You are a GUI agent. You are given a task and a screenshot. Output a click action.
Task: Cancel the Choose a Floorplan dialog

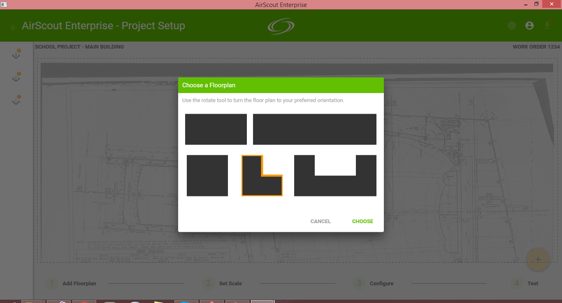click(x=320, y=221)
